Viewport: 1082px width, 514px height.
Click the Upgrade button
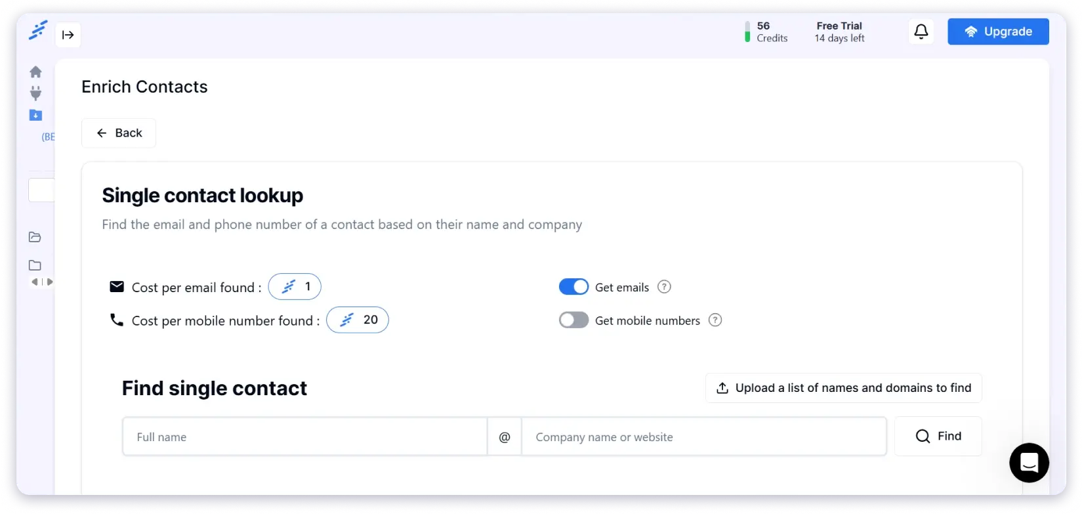(997, 32)
